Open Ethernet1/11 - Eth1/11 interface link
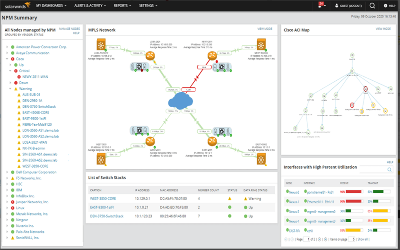The image size is (400, 250). pyautogui.click(x=321, y=202)
